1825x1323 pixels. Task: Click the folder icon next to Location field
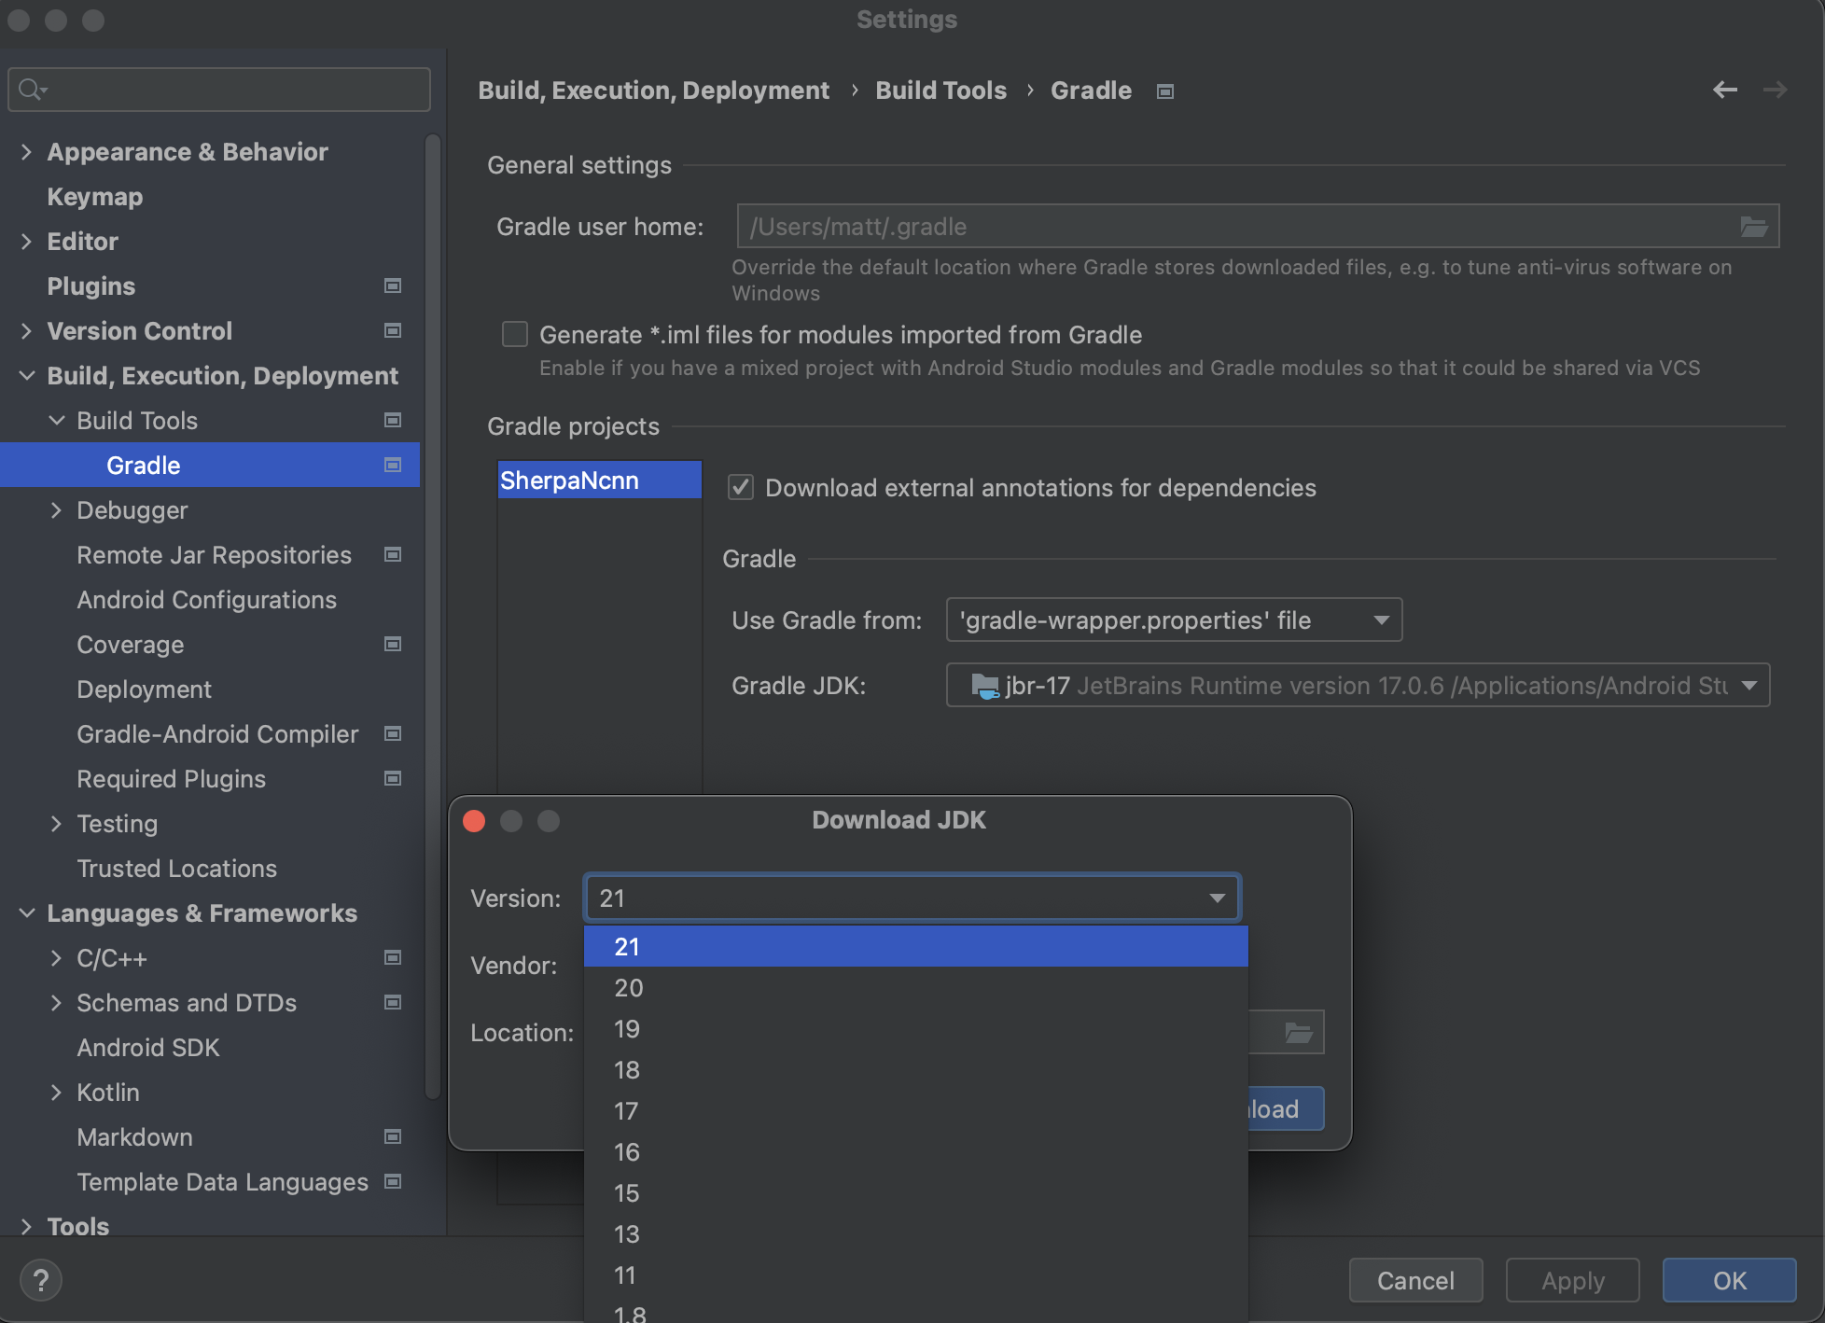pyautogui.click(x=1298, y=1033)
